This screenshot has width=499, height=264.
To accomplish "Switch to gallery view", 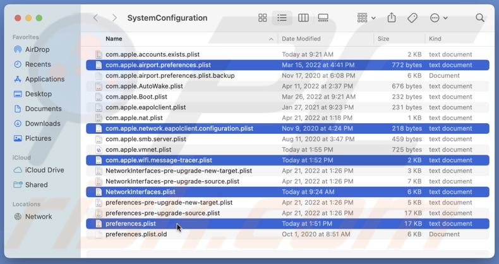I will 323,18.
